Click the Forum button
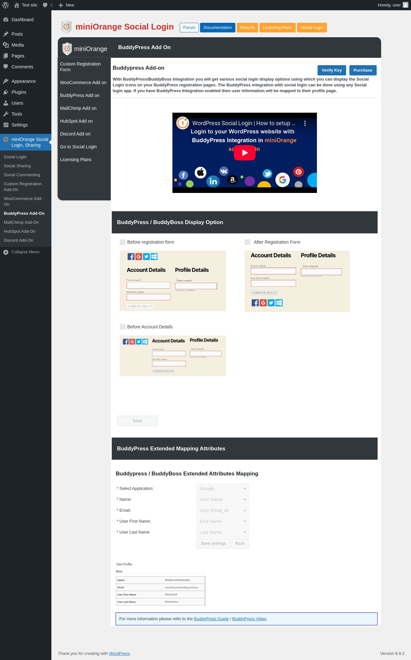 tap(189, 28)
